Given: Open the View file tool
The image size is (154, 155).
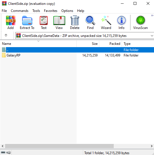Looking at the screenshot, I should point(59,22).
